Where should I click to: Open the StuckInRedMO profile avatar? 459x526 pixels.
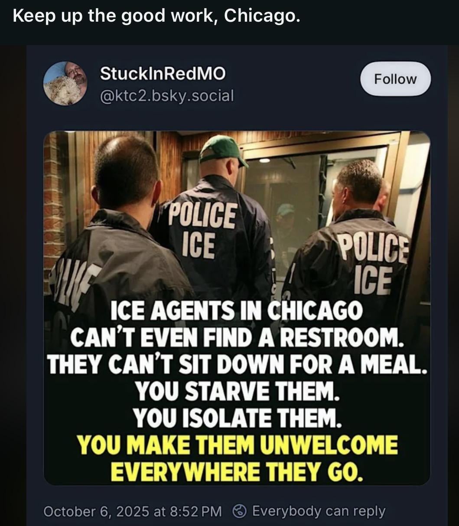click(65, 83)
